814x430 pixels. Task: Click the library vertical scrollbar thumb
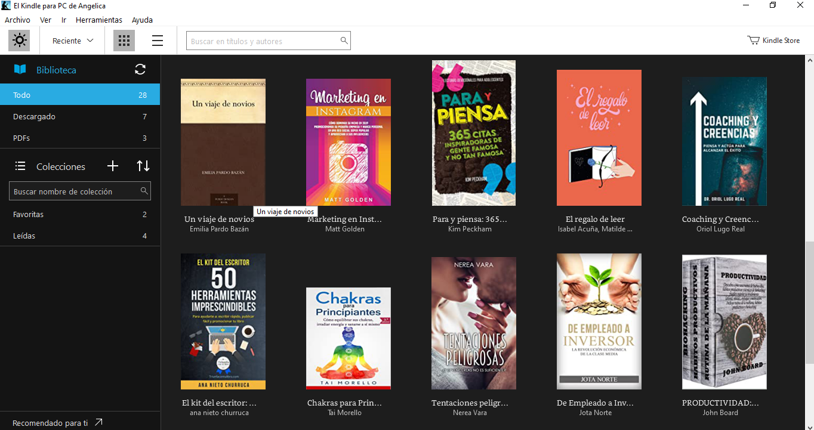[810, 301]
